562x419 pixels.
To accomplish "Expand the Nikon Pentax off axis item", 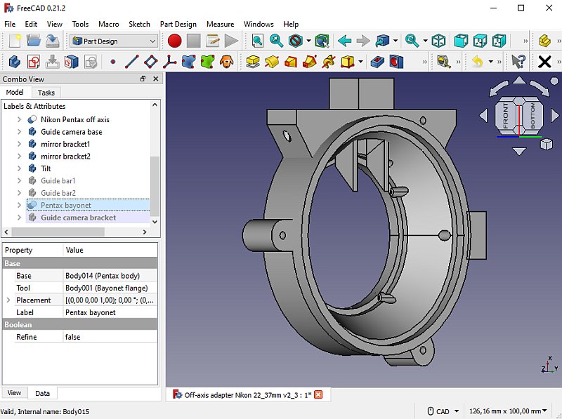I will point(20,119).
